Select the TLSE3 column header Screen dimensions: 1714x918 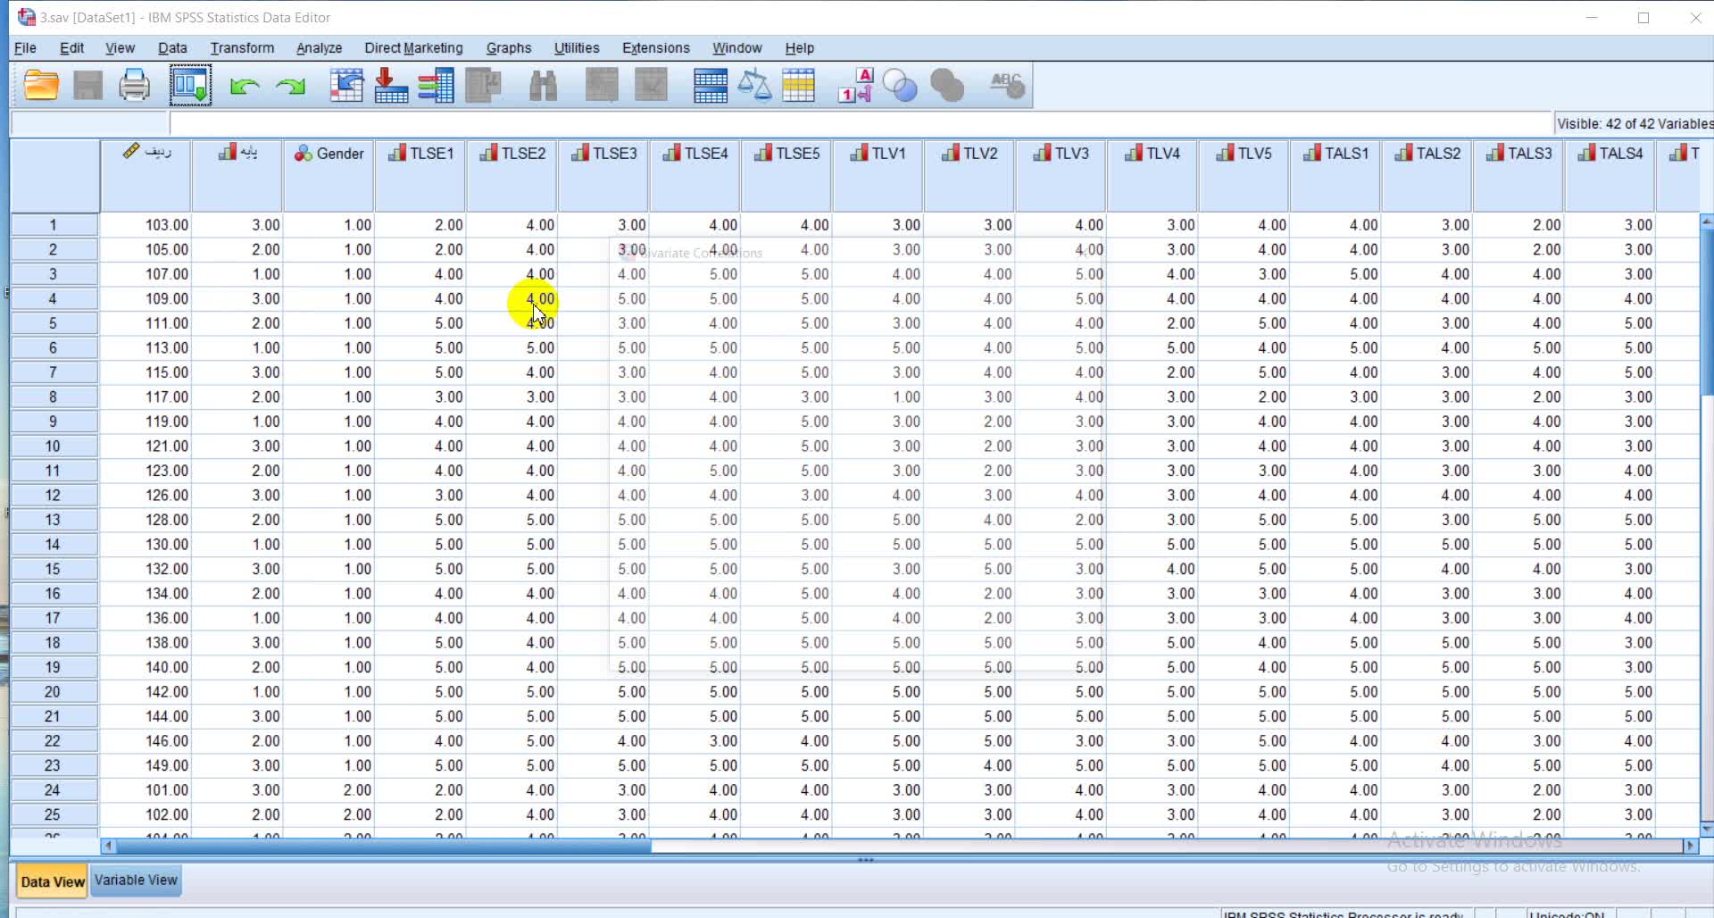tap(603, 154)
